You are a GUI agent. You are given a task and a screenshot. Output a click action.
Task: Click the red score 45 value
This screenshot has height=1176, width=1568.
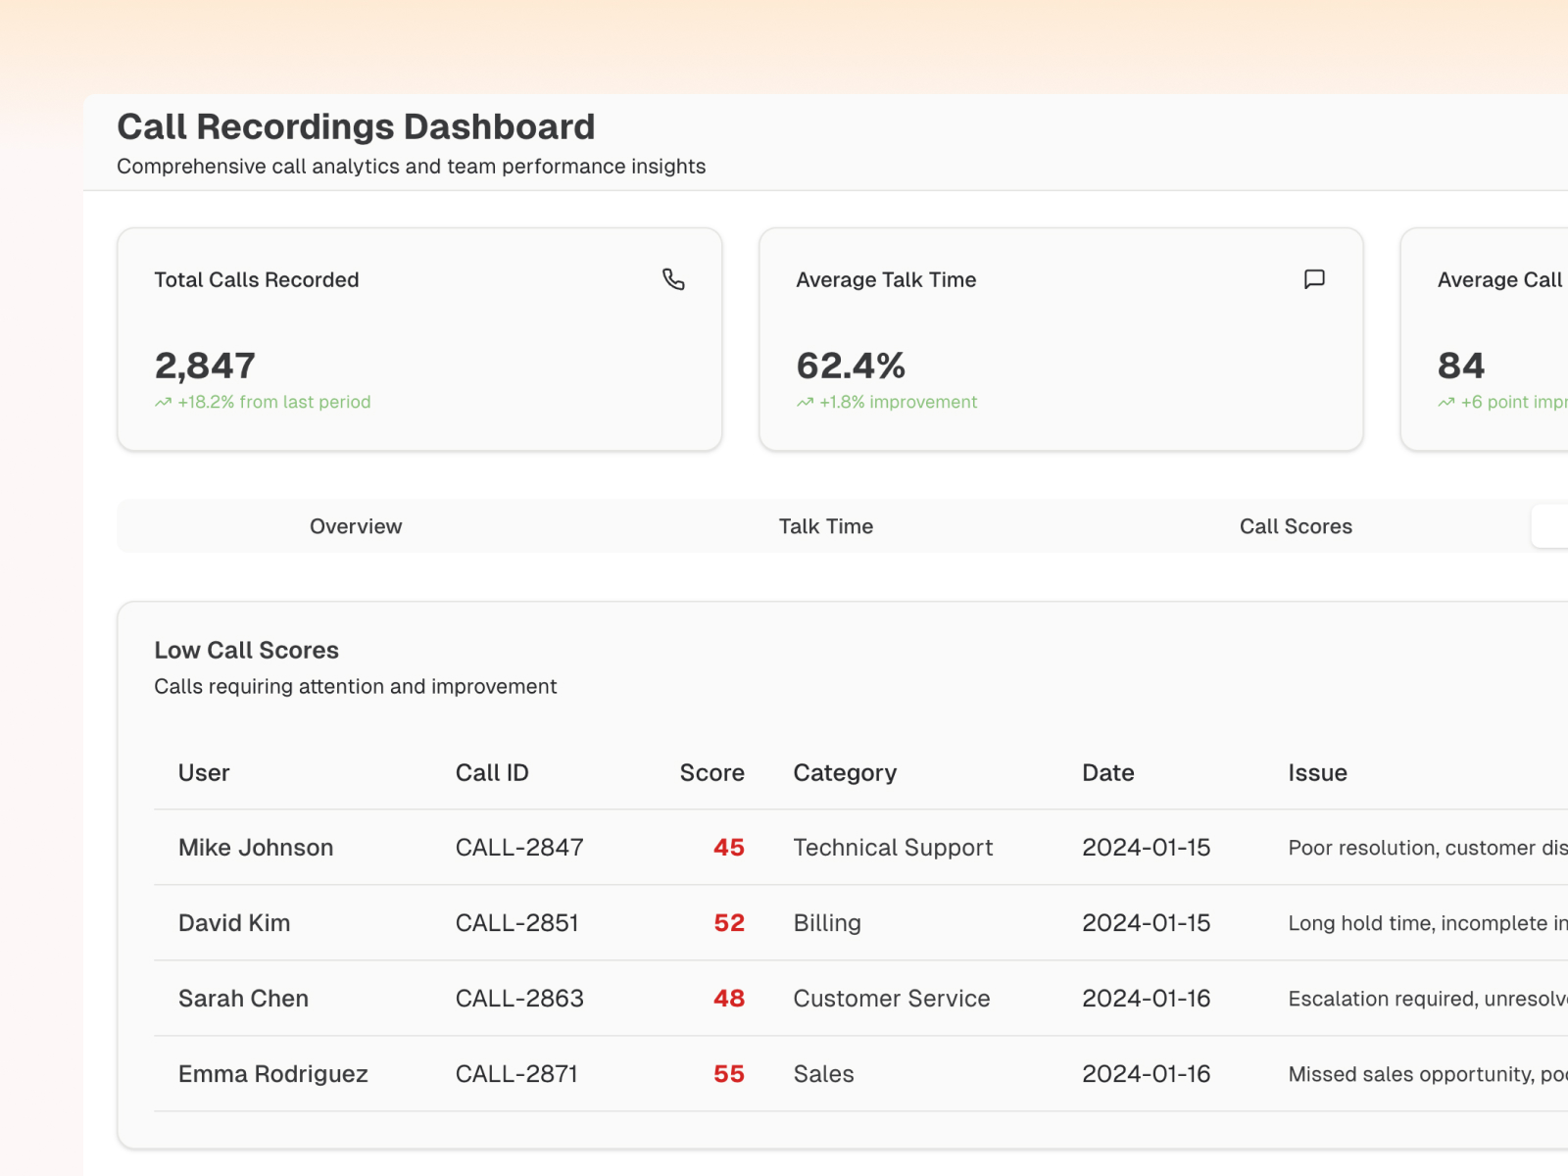click(x=728, y=847)
